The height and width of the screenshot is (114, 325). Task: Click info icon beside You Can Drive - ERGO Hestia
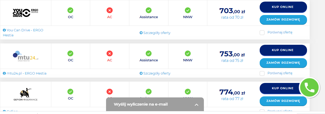point(4,30)
